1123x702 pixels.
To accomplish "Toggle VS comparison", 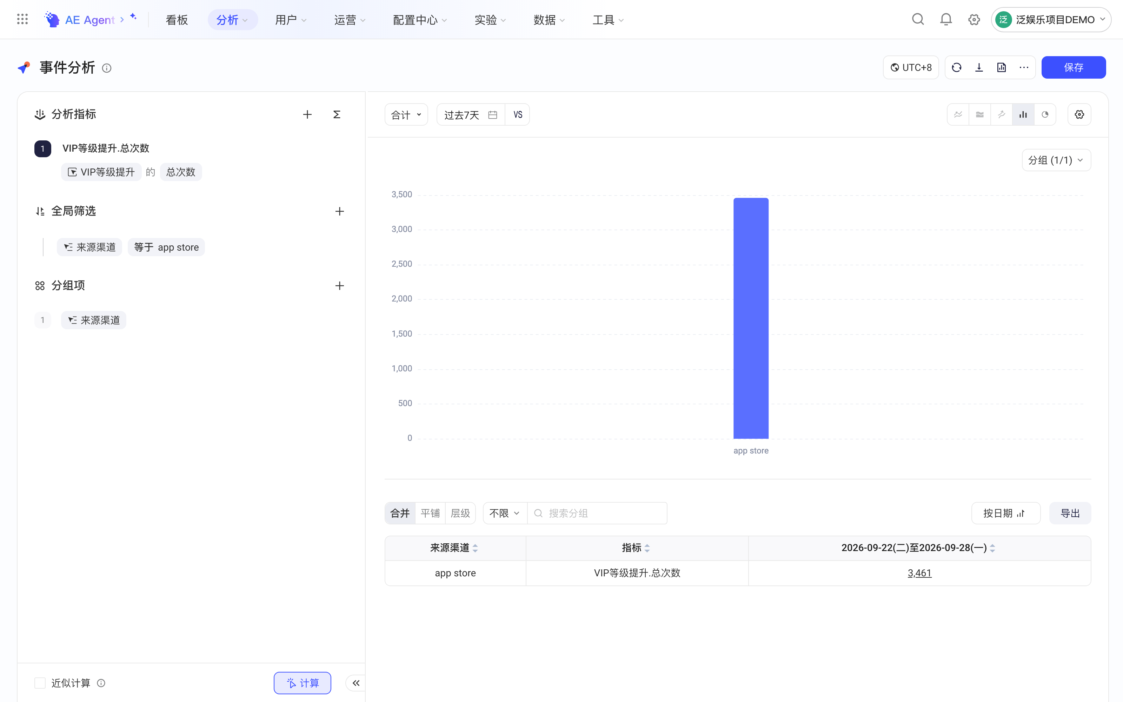I will tap(517, 115).
